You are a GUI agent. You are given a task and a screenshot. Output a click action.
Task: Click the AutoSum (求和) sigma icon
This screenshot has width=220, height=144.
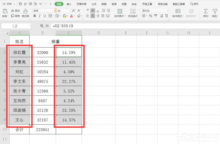point(206,11)
